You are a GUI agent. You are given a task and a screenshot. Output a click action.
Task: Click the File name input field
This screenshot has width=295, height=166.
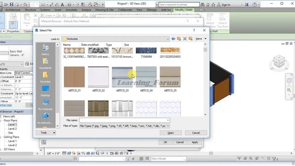124,120
